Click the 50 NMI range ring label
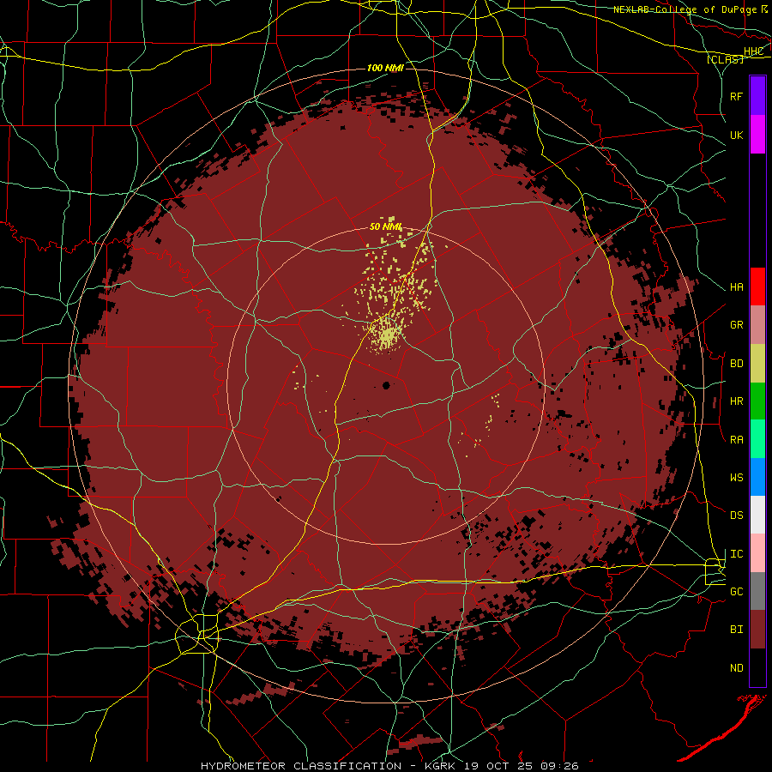This screenshot has height=772, width=772. 386,226
